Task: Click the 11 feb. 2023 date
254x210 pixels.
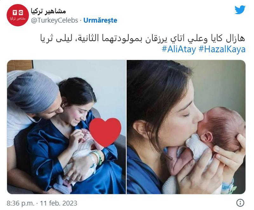Action: click(x=58, y=203)
